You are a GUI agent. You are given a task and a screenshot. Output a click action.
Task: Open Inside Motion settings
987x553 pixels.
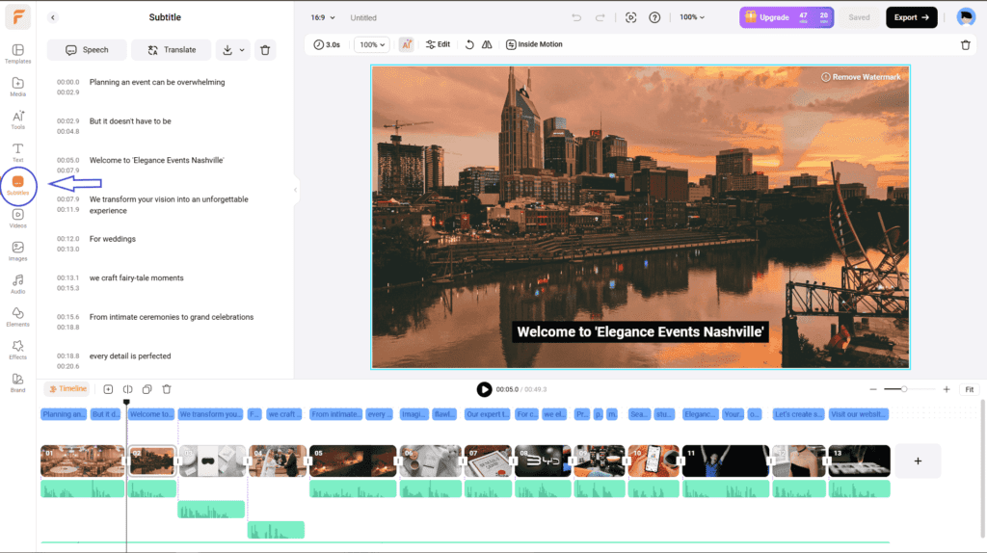(x=534, y=44)
